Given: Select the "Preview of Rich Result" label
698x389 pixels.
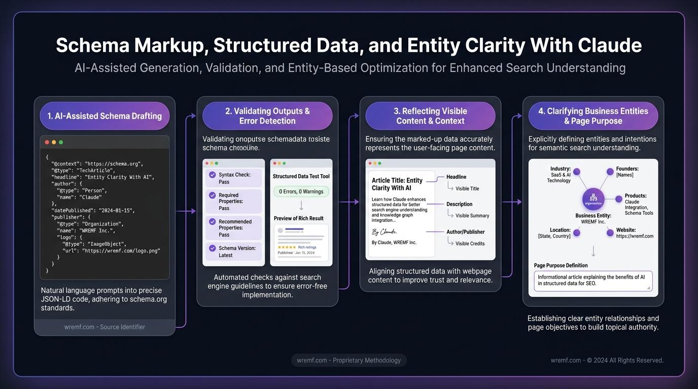Looking at the screenshot, I should pos(299,218).
